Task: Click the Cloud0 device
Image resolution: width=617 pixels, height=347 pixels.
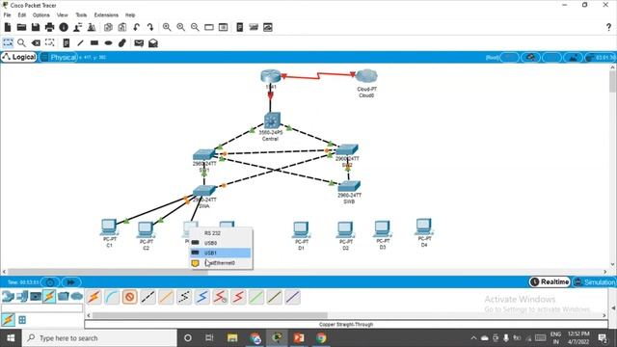Action: pos(366,76)
